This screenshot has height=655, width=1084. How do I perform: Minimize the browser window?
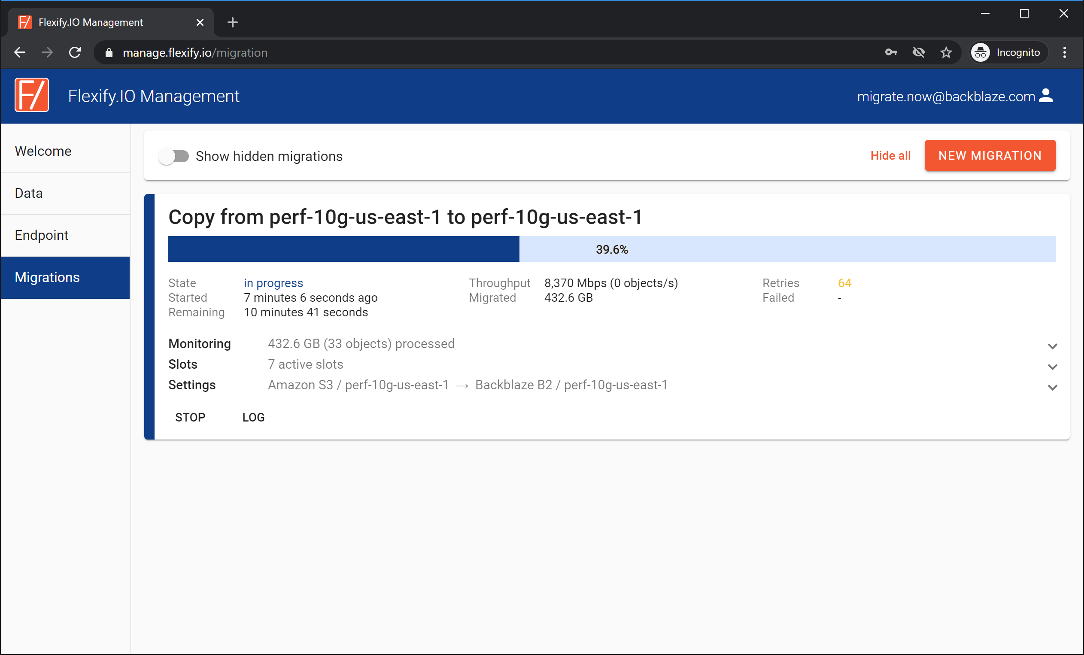(x=985, y=14)
